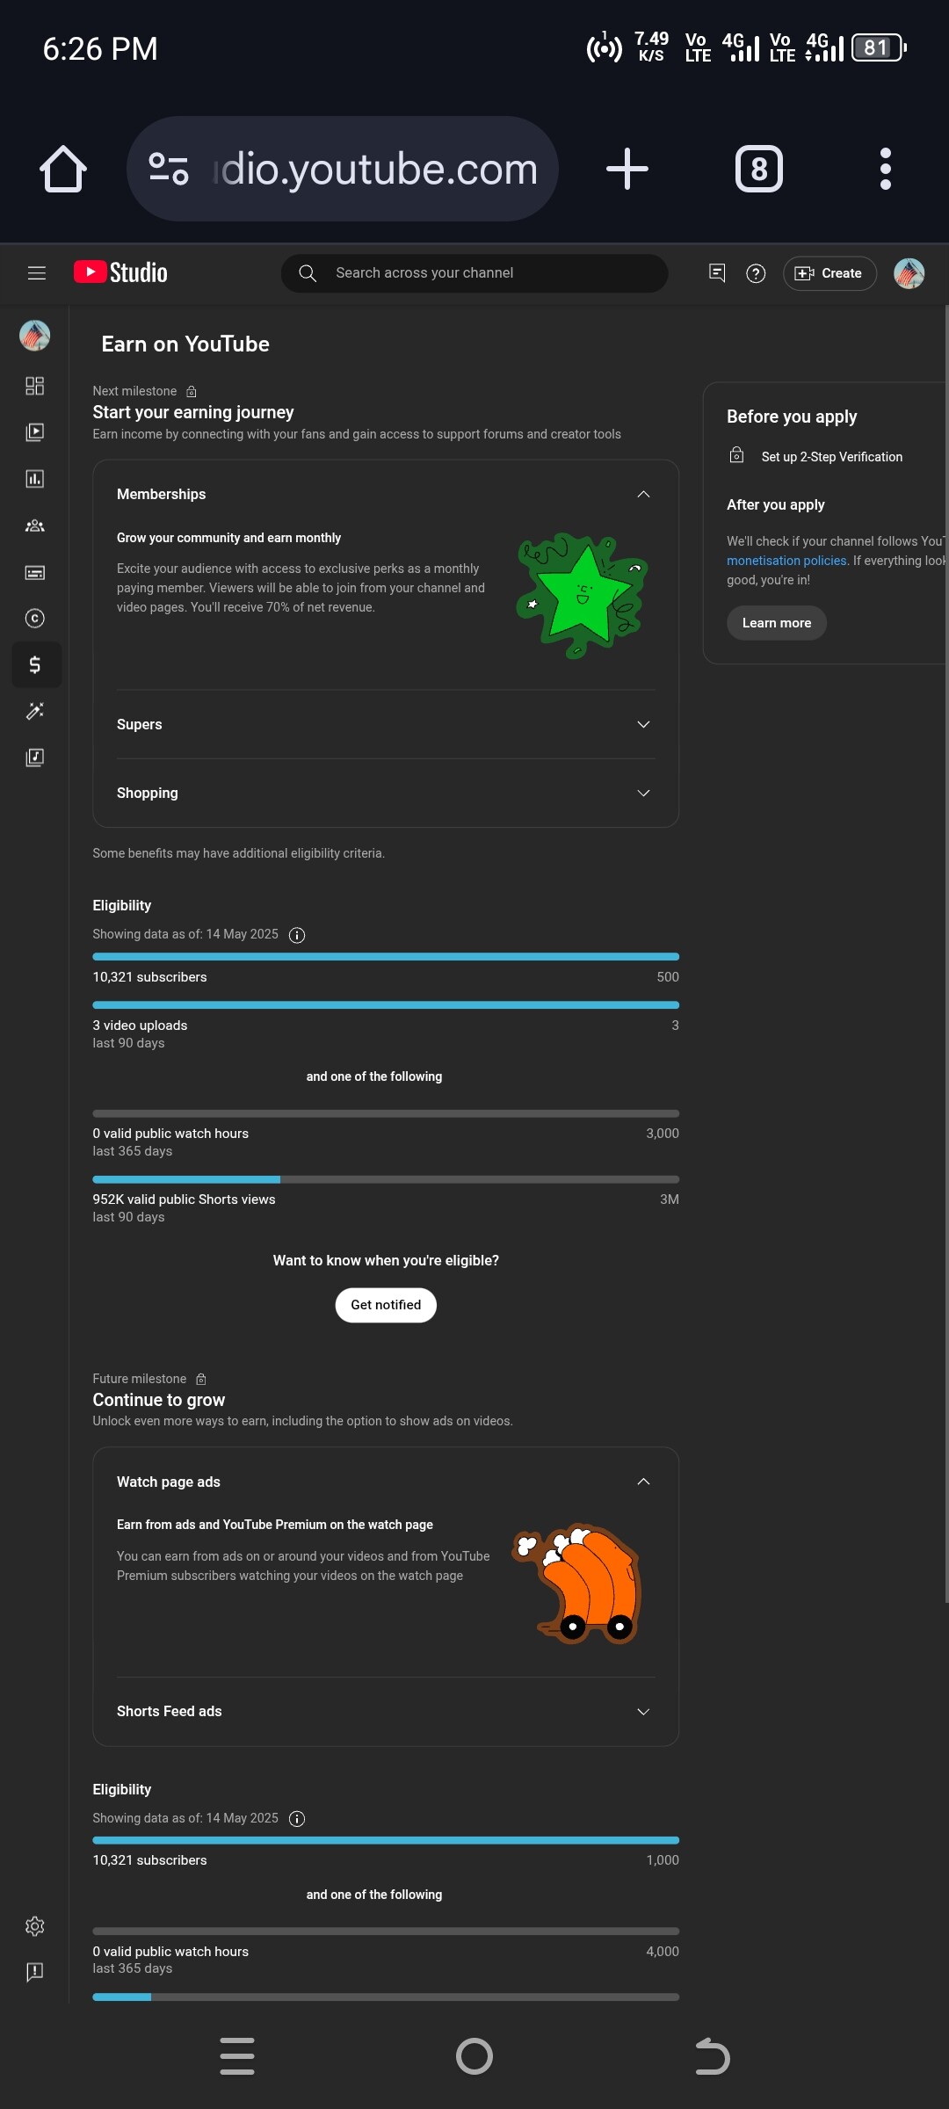Open a new browser tab

click(627, 169)
